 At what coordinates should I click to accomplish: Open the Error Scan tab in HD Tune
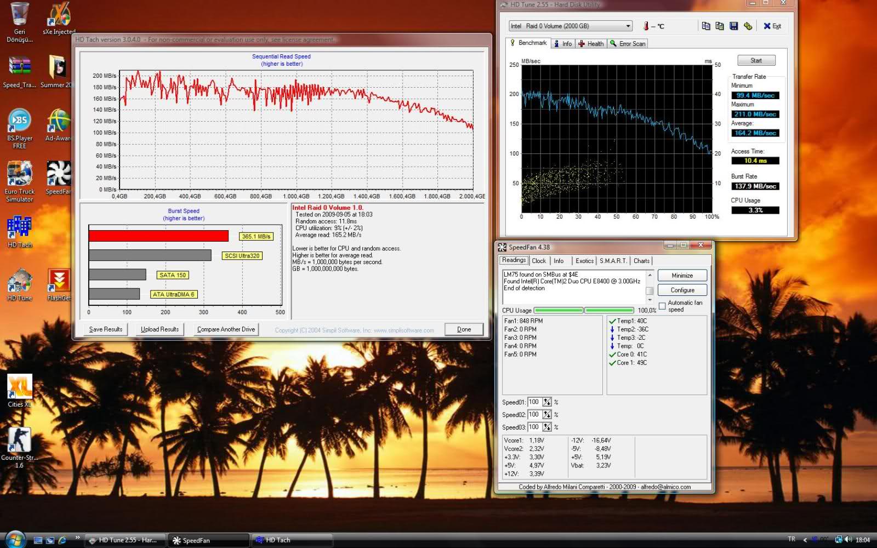[628, 44]
